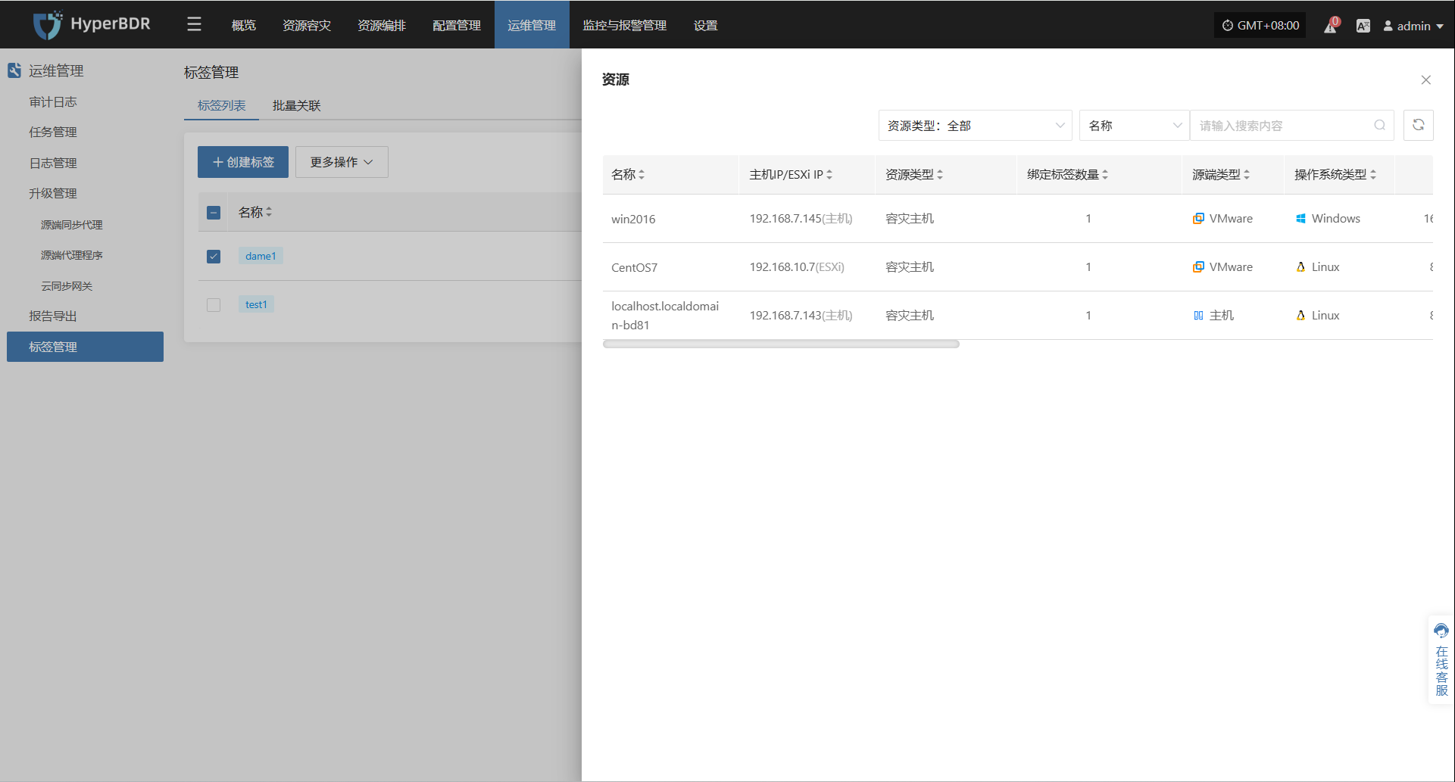Image resolution: width=1455 pixels, height=782 pixels.
Task: Click the Linux icon in CentOS7 row
Action: pos(1300,267)
